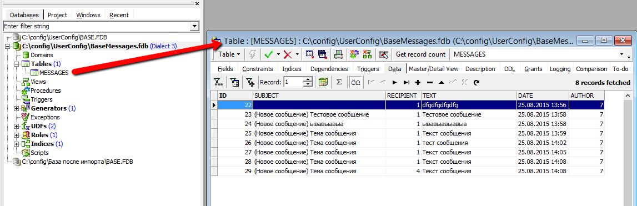Open the DDL tab
637x206 pixels.
pos(509,69)
